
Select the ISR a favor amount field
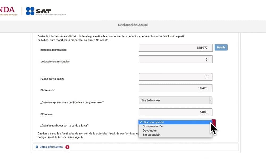(176, 112)
